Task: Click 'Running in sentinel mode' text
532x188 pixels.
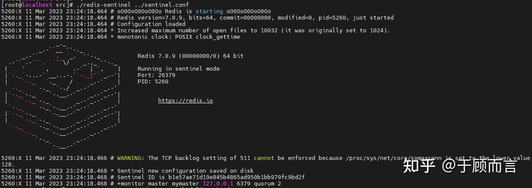Action: (x=179, y=69)
